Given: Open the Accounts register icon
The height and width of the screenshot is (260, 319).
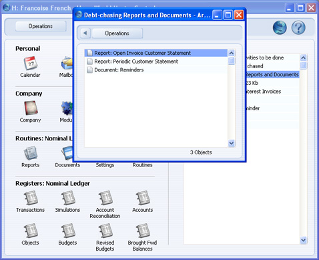Looking at the screenshot, I should [x=143, y=198].
